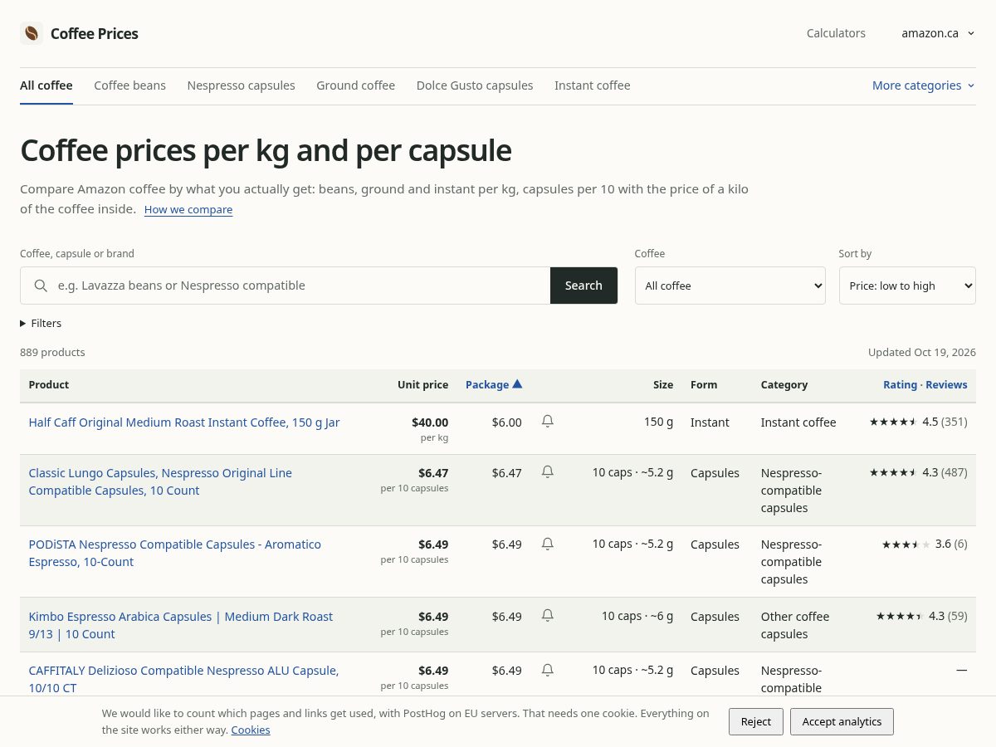996x747 pixels.
Task: Click the Search button
Action: pyautogui.click(x=583, y=286)
